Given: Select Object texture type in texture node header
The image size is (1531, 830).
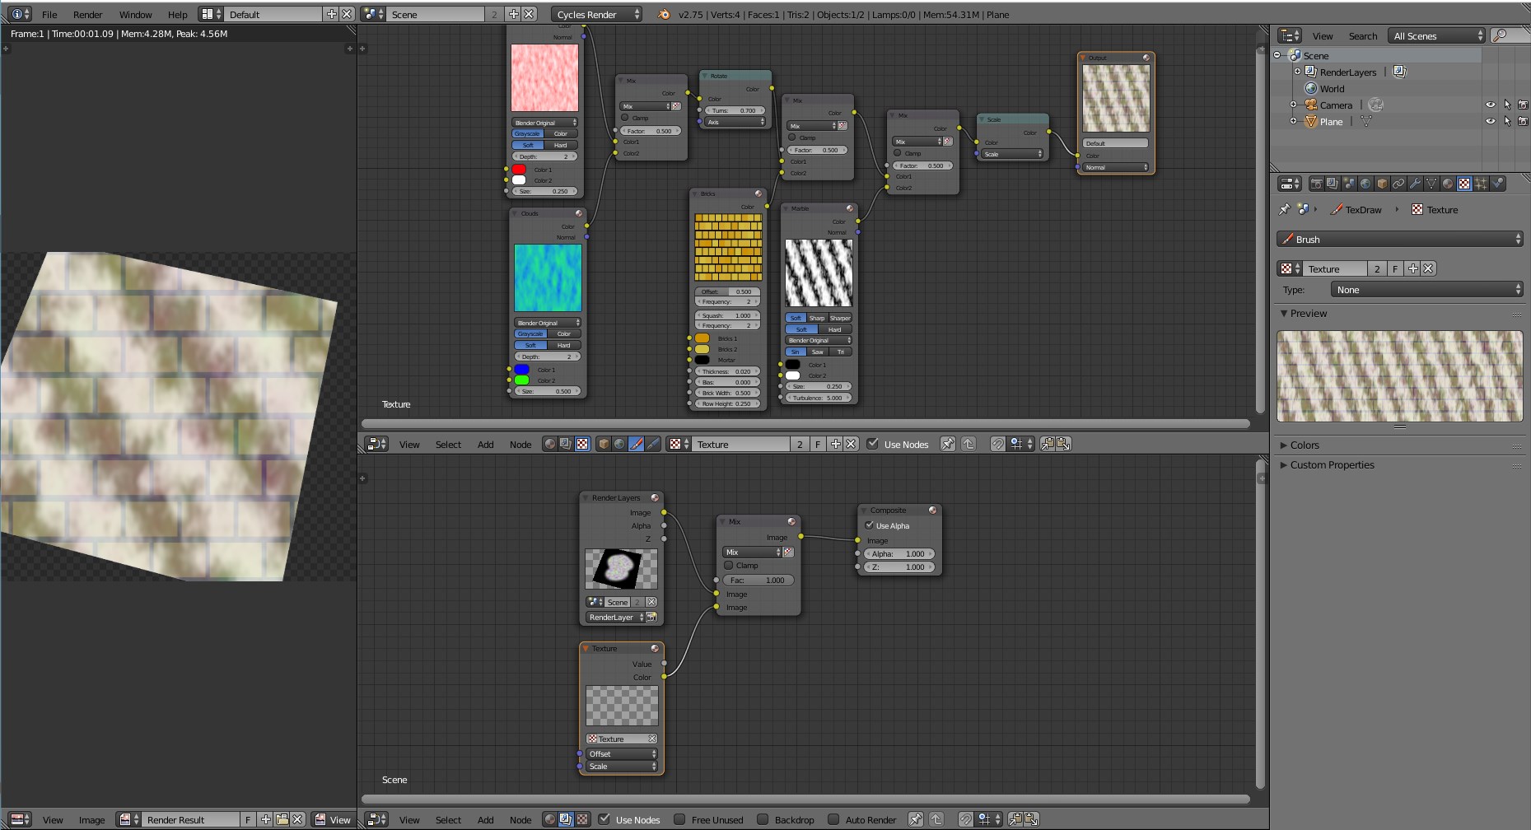Looking at the screenshot, I should click(604, 444).
